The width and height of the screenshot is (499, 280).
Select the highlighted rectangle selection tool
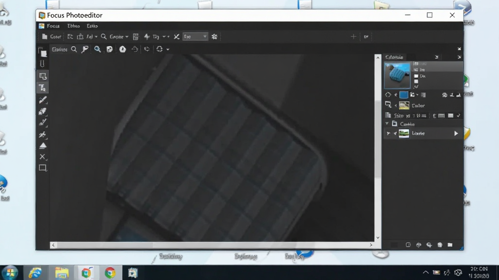click(43, 76)
